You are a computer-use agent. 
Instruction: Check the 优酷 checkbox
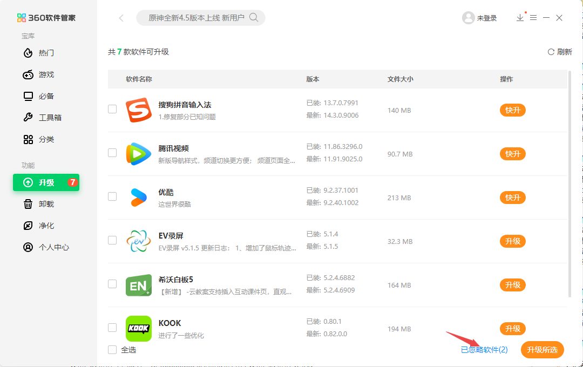pos(112,196)
